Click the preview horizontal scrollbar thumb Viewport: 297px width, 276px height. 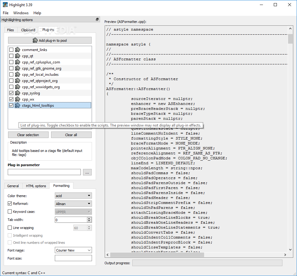tap(157, 255)
